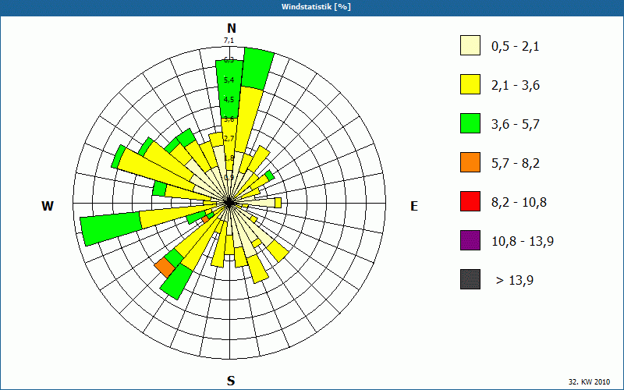This screenshot has height=390, width=624.
Task: Click the legend text "0,5 - 2,1"
Action: pos(515,47)
